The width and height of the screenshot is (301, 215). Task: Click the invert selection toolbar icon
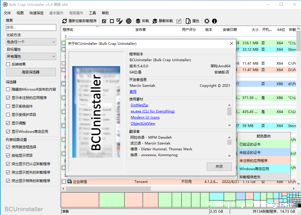click(x=119, y=21)
